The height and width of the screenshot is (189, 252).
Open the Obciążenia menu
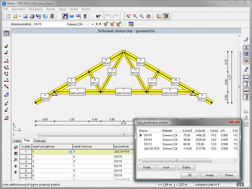(x=36, y=9)
